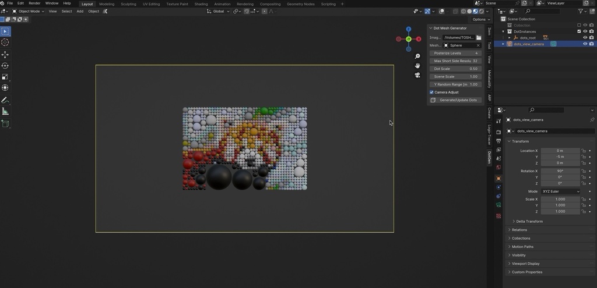Collapse DotInstances collection in outliner

click(x=503, y=31)
